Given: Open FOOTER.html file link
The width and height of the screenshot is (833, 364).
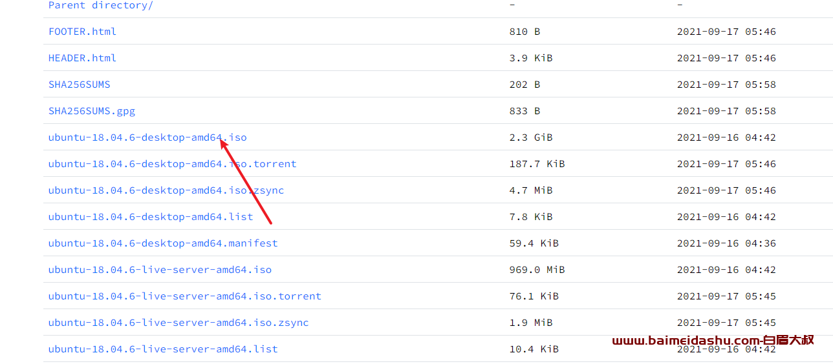Looking at the screenshot, I should click(82, 32).
